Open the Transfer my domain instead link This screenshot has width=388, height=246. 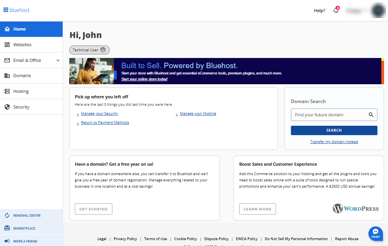click(334, 141)
